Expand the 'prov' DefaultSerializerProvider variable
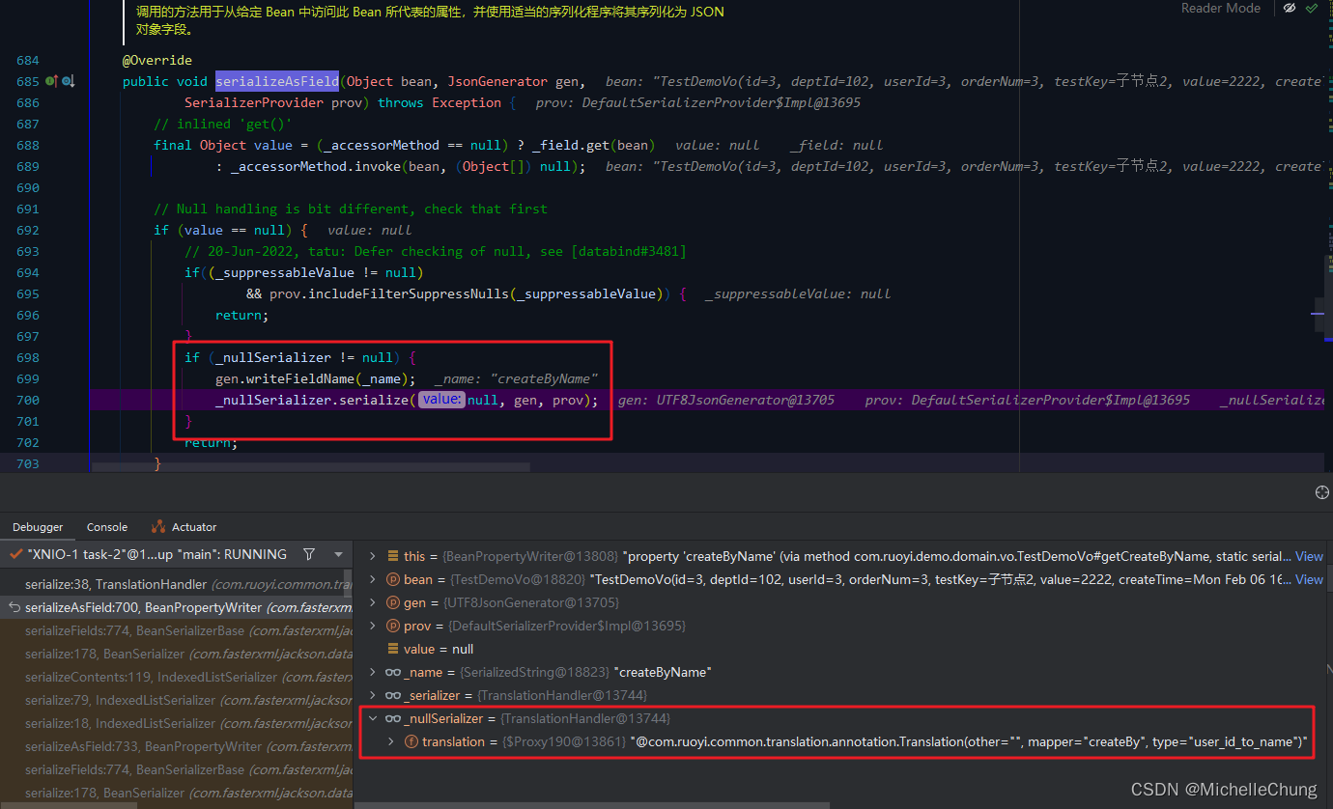The height and width of the screenshot is (809, 1333). [374, 626]
